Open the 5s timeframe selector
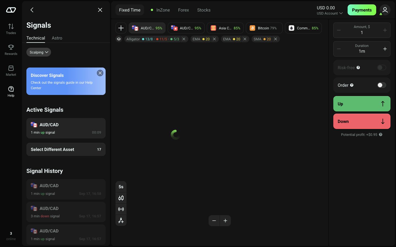The height and width of the screenshot is (247, 396). point(121,187)
